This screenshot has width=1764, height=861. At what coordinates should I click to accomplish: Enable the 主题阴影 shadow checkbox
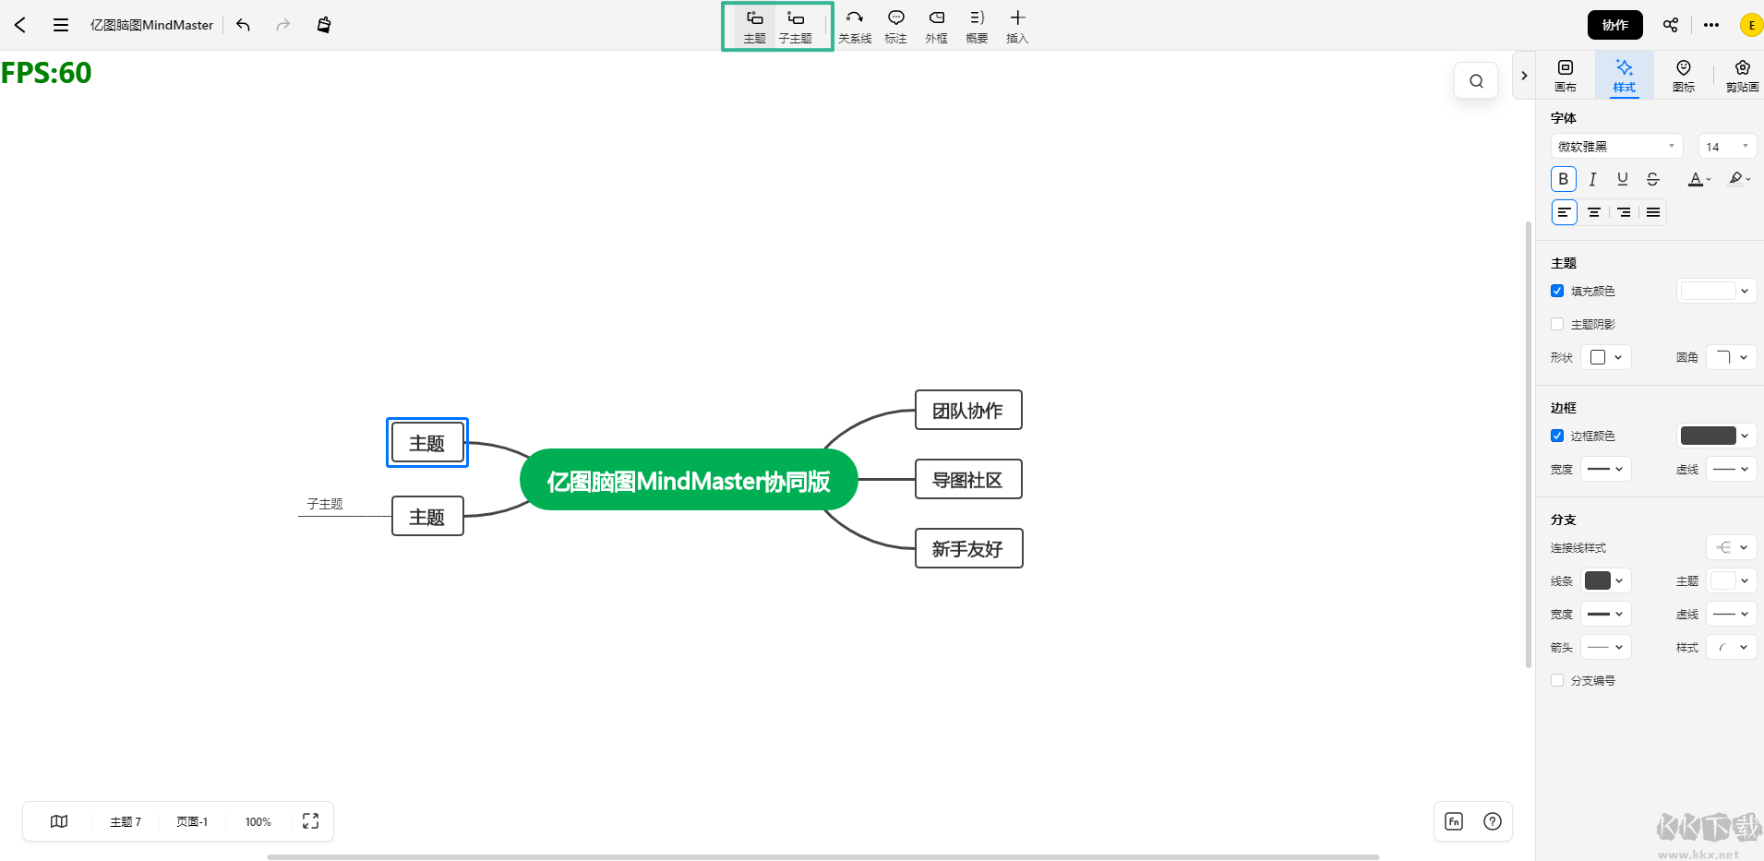click(1557, 324)
